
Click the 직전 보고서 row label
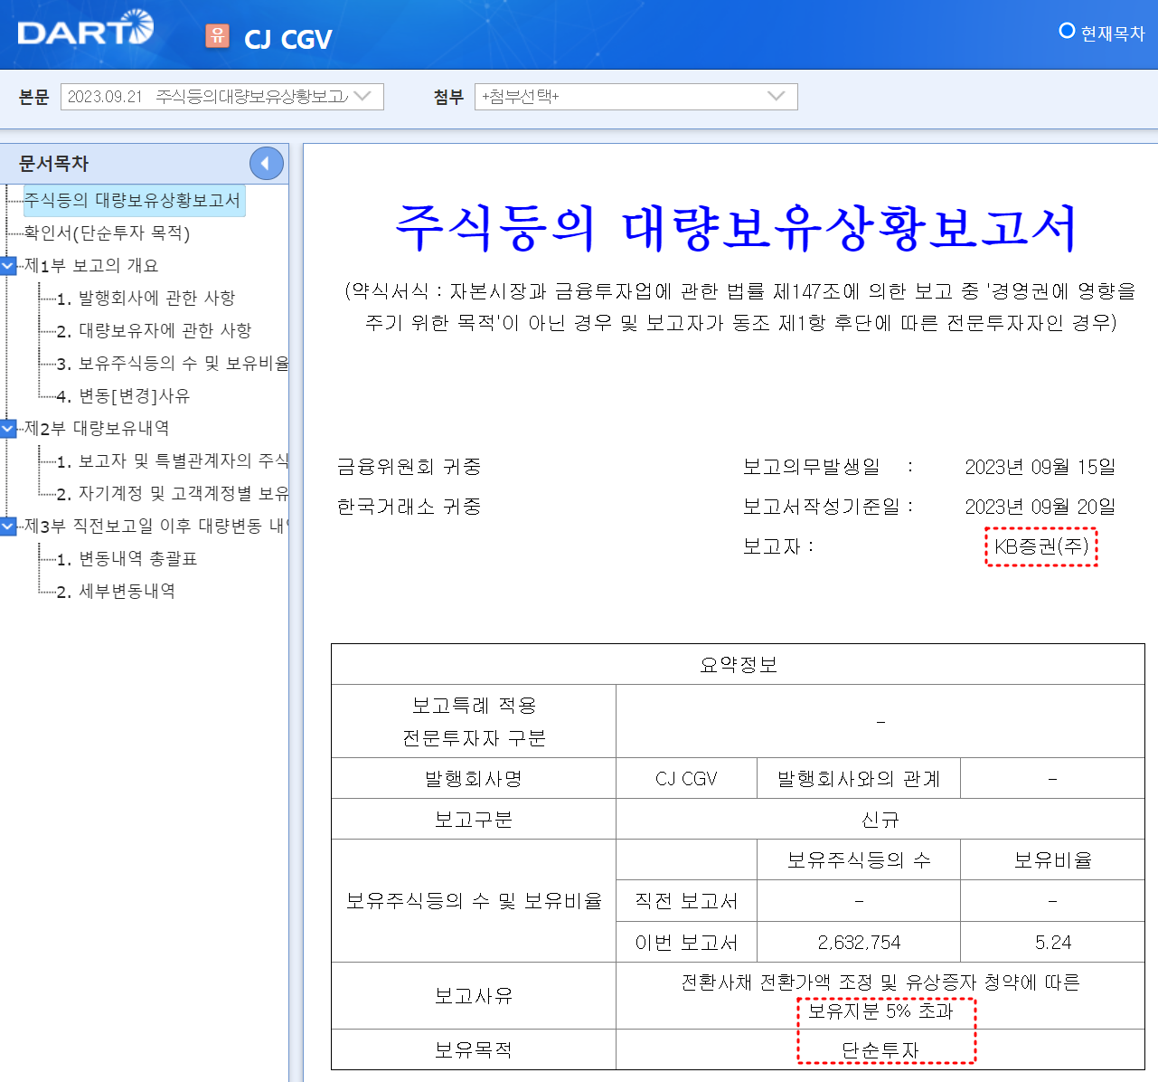(x=686, y=901)
